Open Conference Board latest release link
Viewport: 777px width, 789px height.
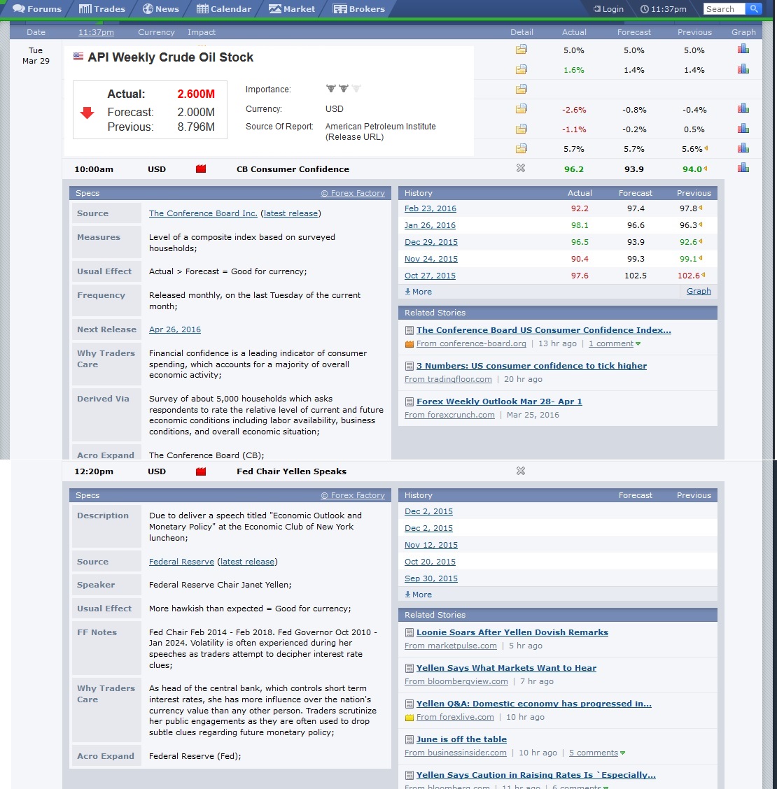tap(290, 213)
